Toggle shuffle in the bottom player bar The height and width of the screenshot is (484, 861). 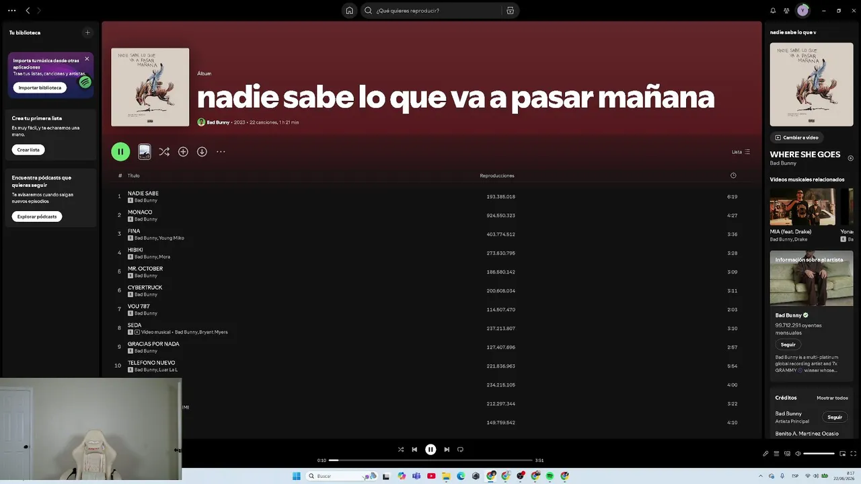(x=401, y=450)
